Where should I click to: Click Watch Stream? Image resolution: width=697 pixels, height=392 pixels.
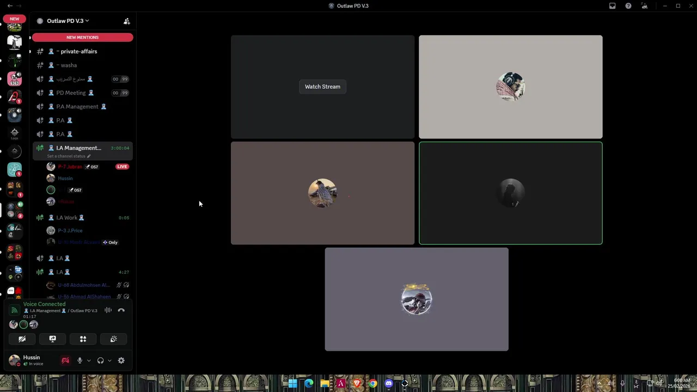(x=322, y=87)
